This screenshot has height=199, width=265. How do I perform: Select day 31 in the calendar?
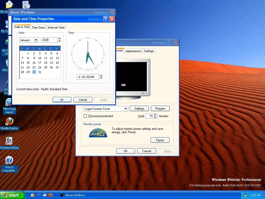tap(40, 72)
